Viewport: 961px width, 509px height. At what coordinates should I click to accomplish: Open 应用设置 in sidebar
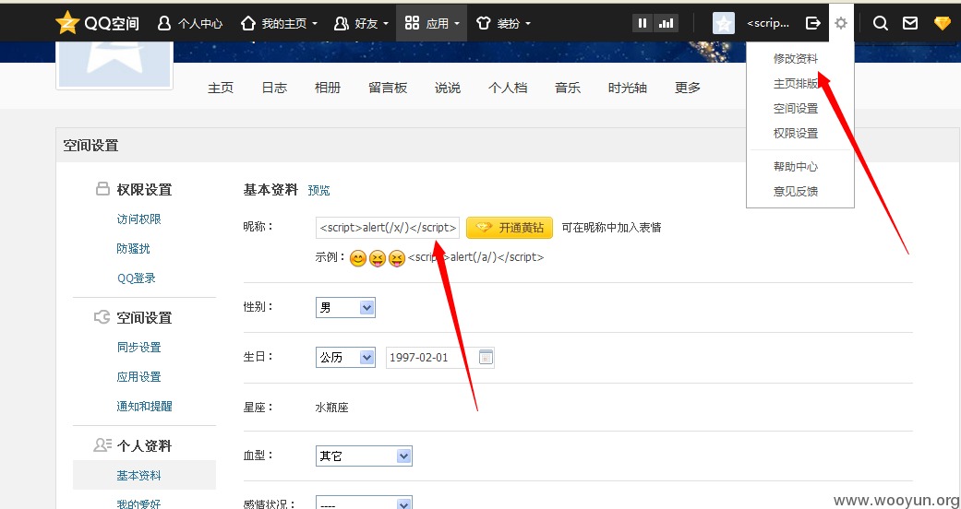point(139,377)
